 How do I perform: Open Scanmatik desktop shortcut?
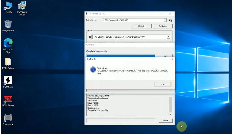pos(8,120)
